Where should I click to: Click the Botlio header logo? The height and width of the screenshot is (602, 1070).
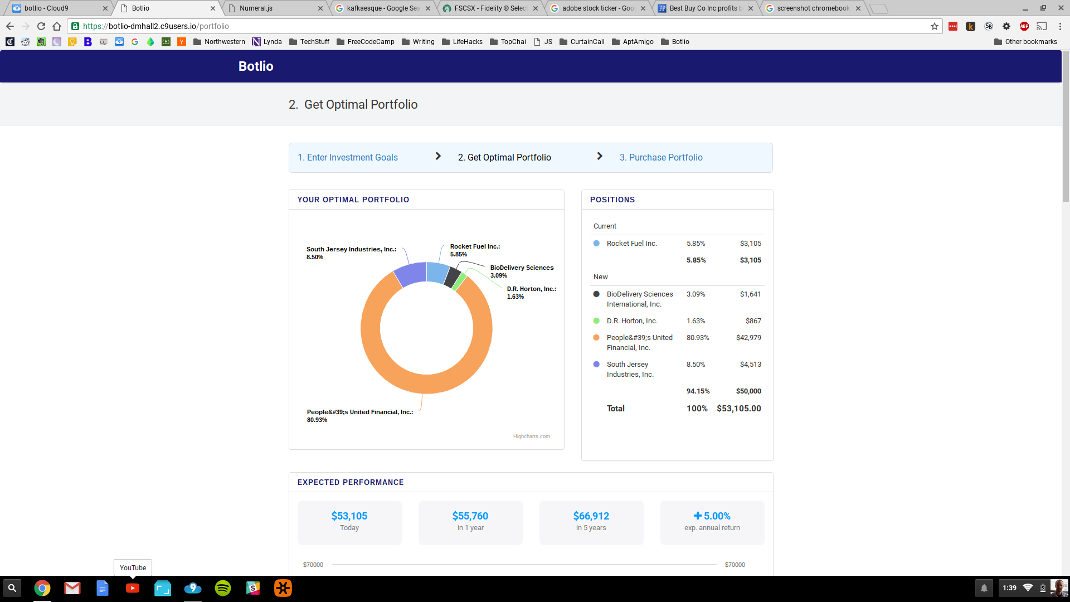[256, 66]
